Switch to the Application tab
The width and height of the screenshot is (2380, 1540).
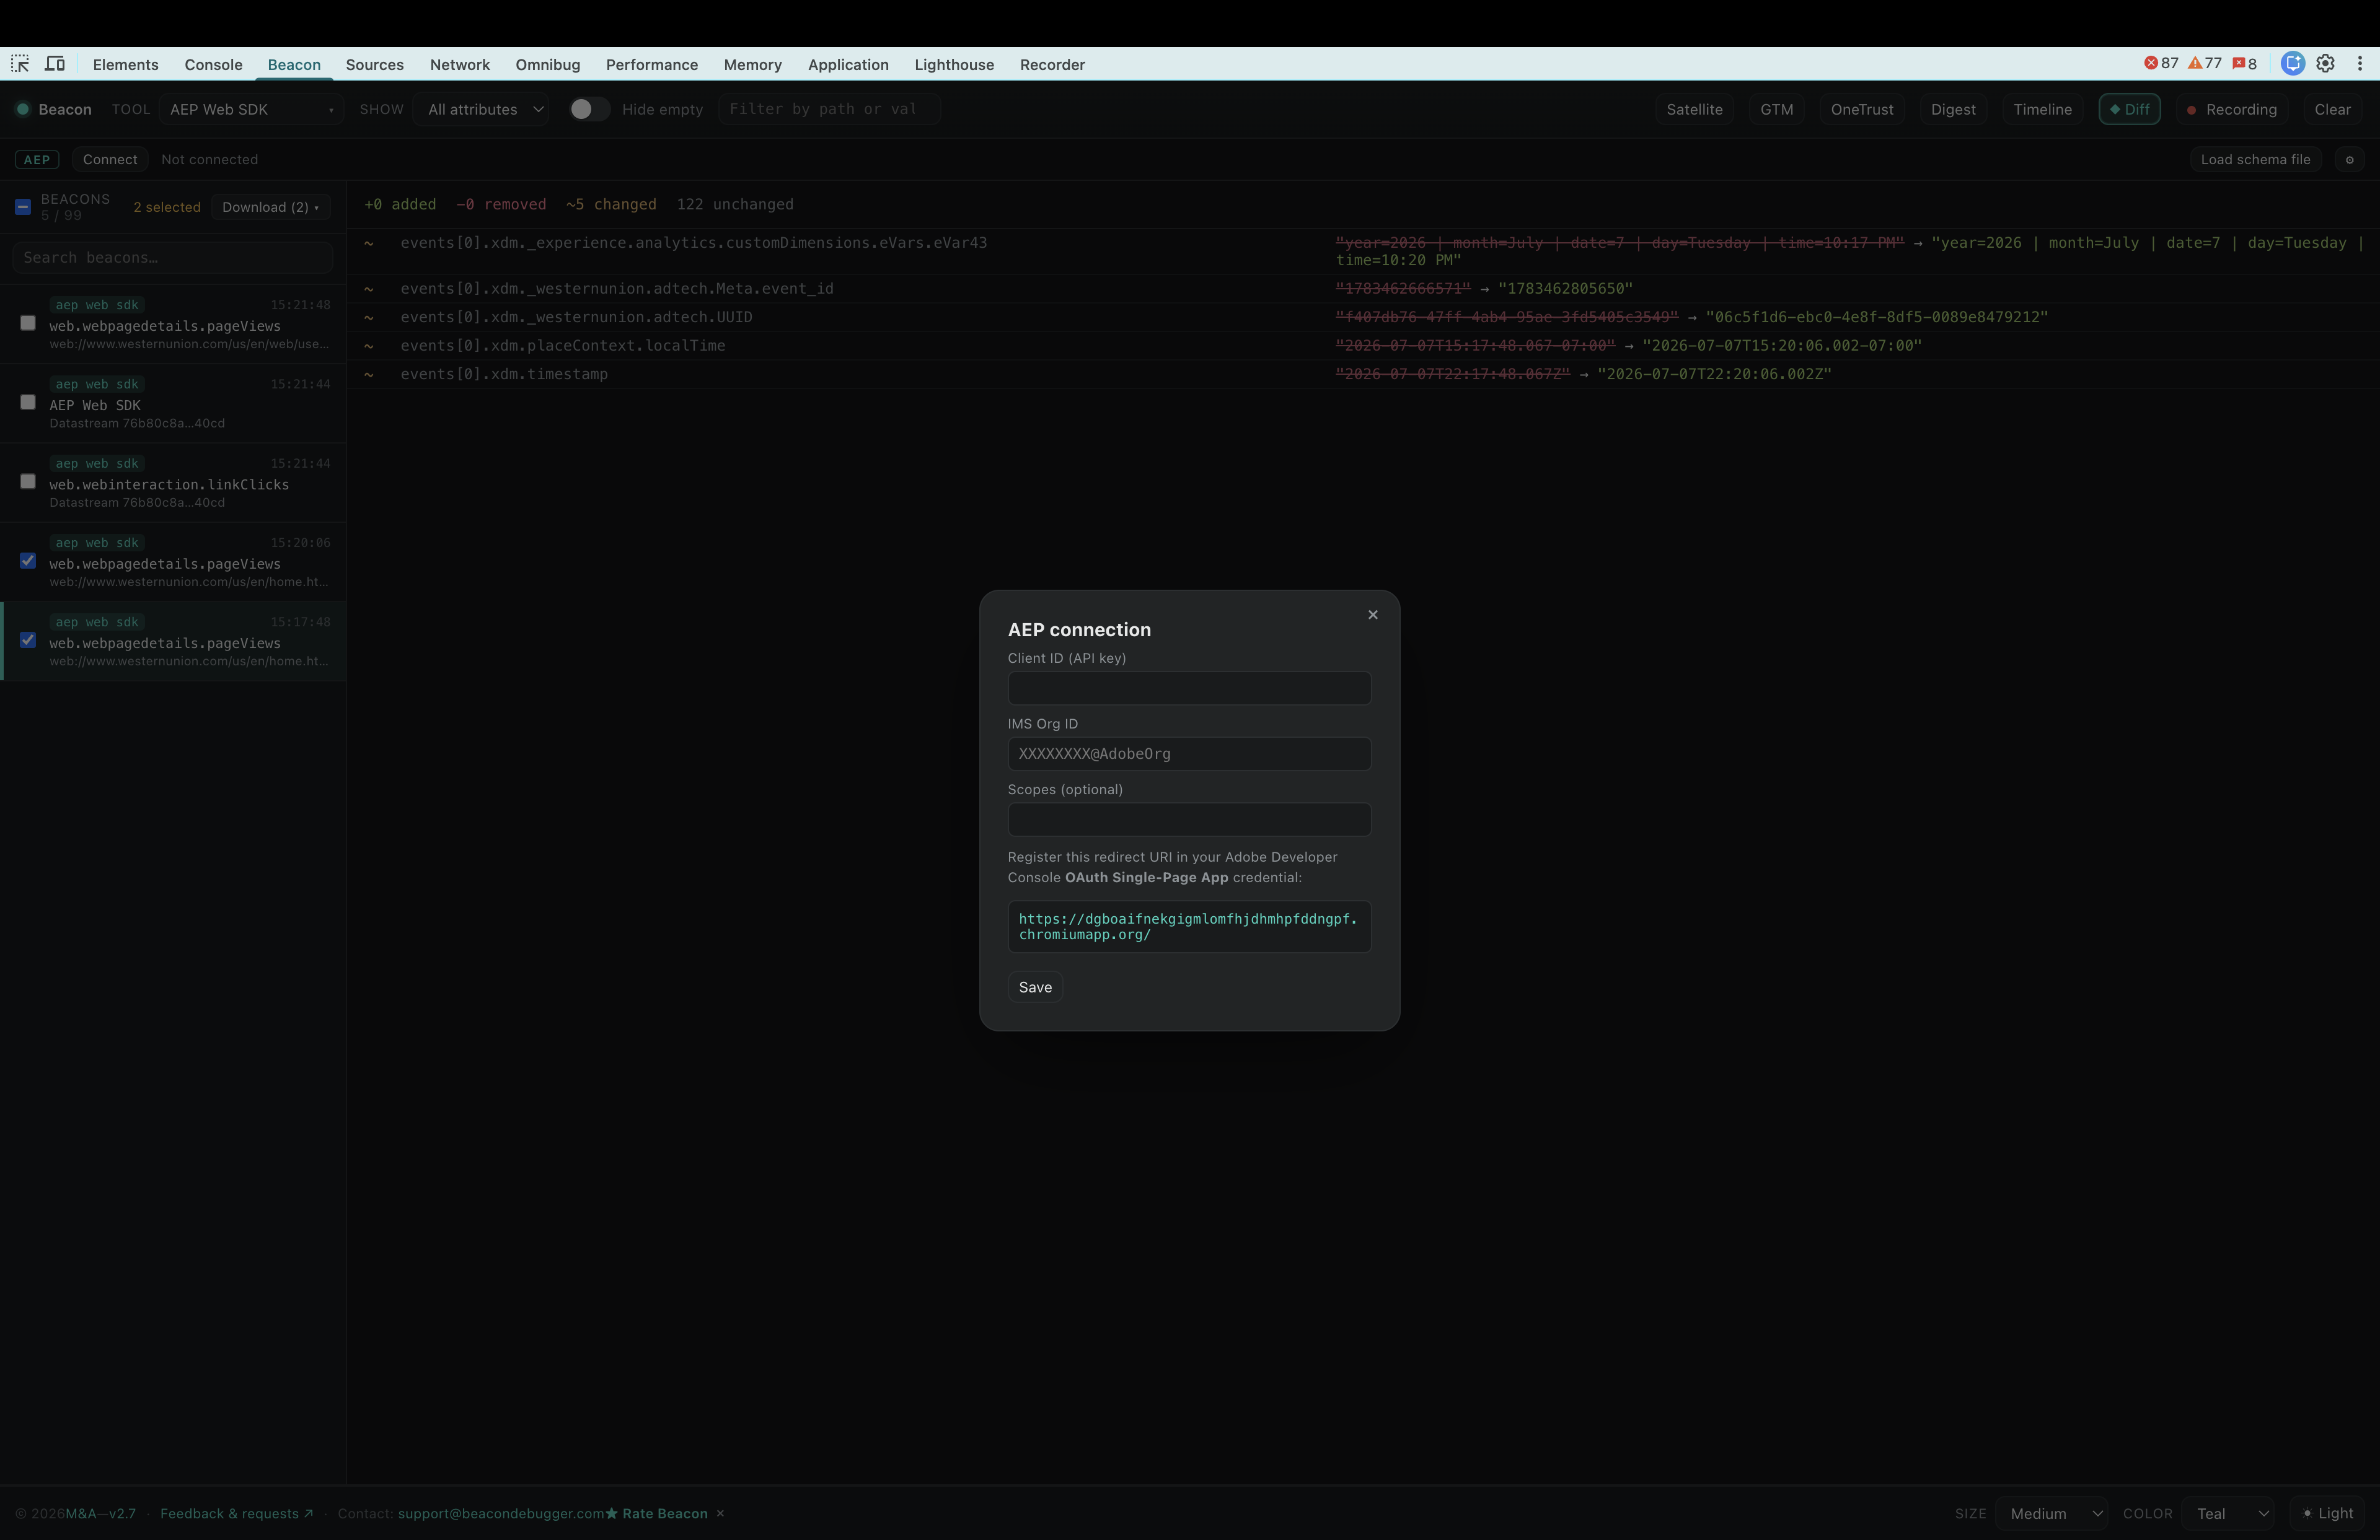848,64
